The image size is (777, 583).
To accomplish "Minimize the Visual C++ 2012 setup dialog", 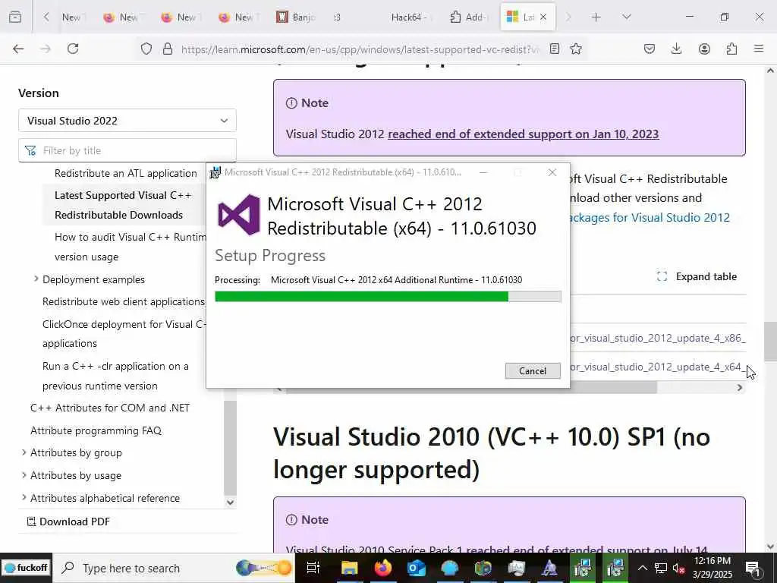I will point(483,172).
